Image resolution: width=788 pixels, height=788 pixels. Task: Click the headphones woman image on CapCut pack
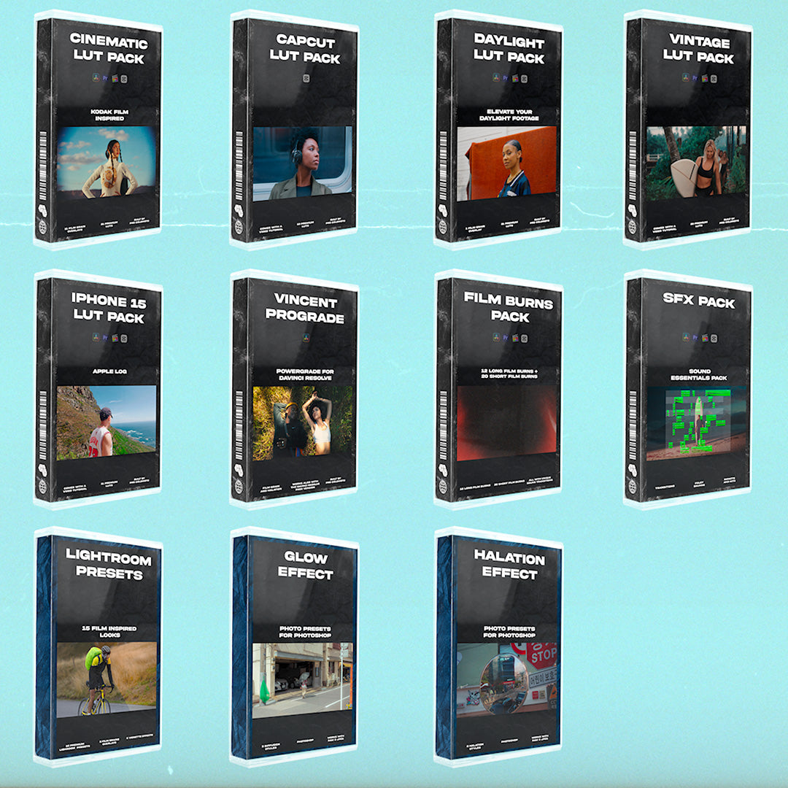coord(302,163)
